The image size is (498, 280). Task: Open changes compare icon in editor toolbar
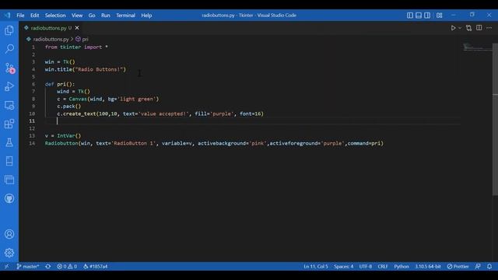tap(468, 28)
